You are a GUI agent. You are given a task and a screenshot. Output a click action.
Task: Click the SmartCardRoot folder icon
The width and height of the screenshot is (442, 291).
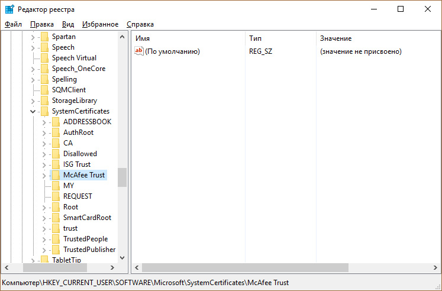coord(56,218)
